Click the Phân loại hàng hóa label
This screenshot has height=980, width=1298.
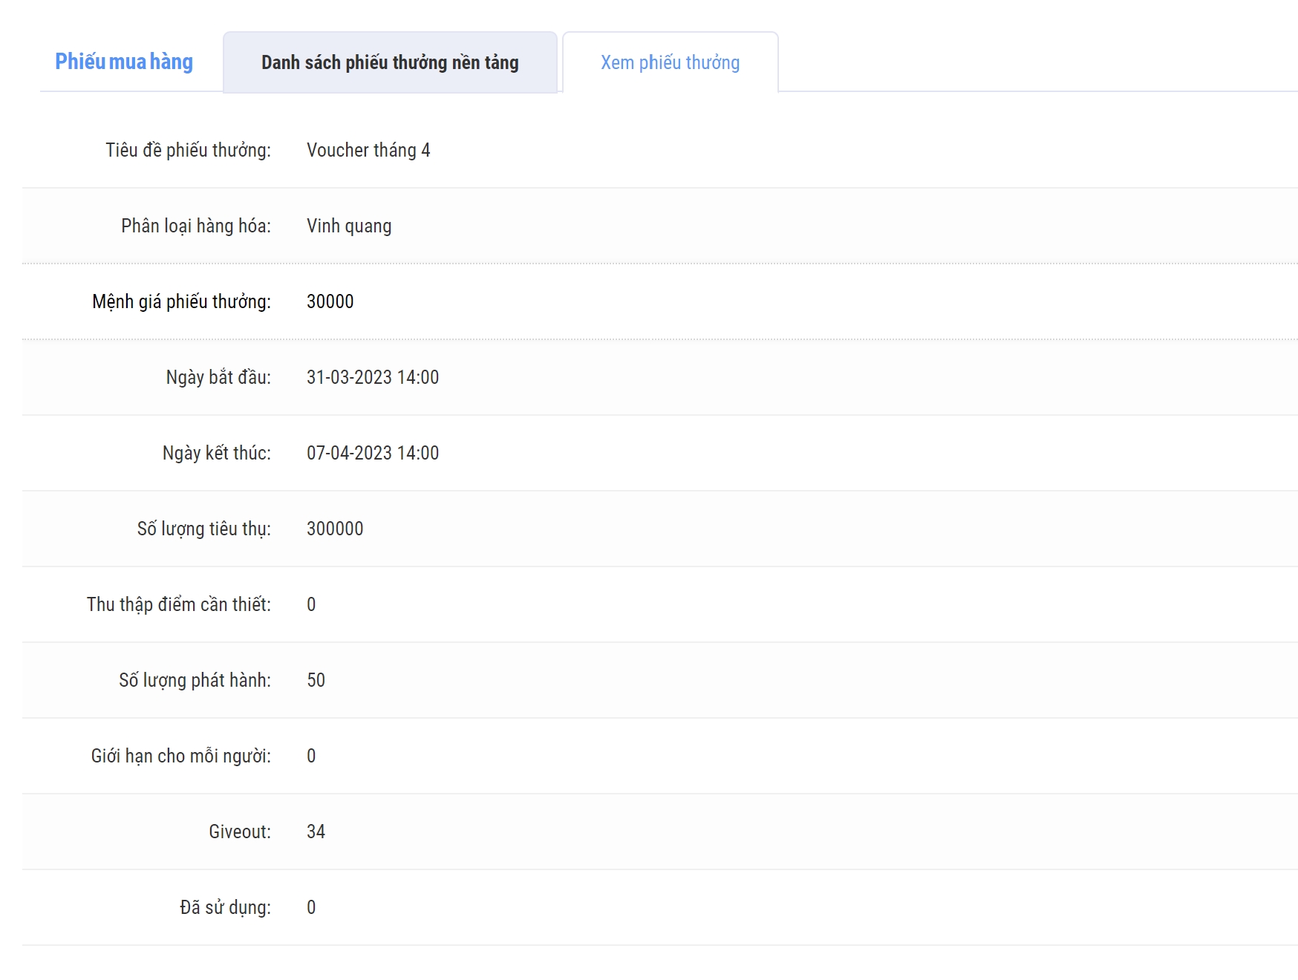tap(196, 226)
